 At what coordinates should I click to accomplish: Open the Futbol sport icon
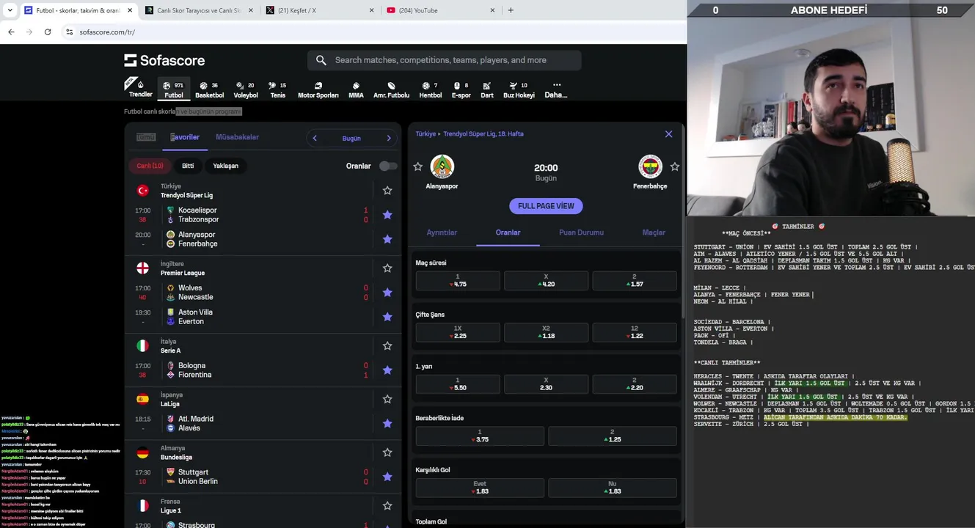174,89
